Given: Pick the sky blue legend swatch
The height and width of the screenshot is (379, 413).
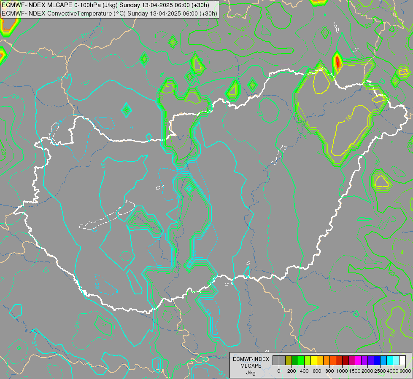Looking at the screenshot, I should pyautogui.click(x=384, y=360).
